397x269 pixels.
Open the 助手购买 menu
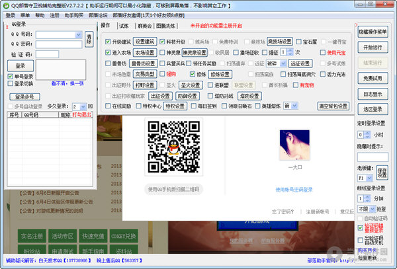74,15
